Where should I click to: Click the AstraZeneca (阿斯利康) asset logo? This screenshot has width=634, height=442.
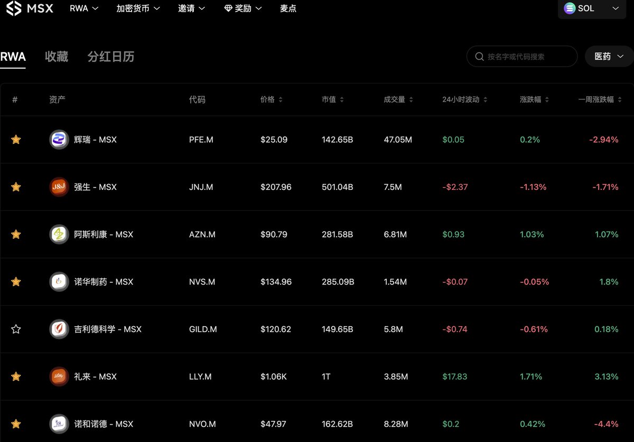(59, 234)
